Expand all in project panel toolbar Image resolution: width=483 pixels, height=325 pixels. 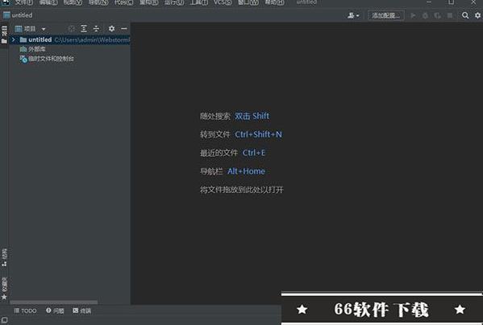[x=84, y=29]
